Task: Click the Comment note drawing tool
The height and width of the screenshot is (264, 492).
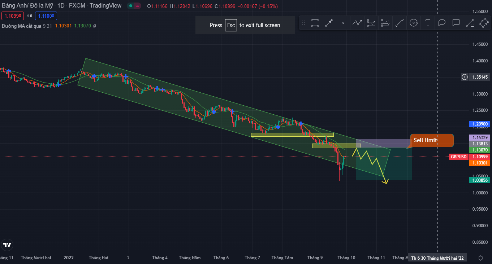Action: point(456,23)
